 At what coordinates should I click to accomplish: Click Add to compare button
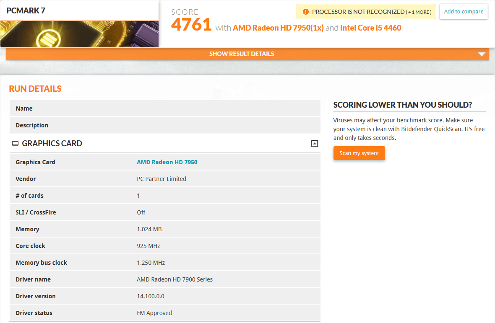[x=464, y=12]
